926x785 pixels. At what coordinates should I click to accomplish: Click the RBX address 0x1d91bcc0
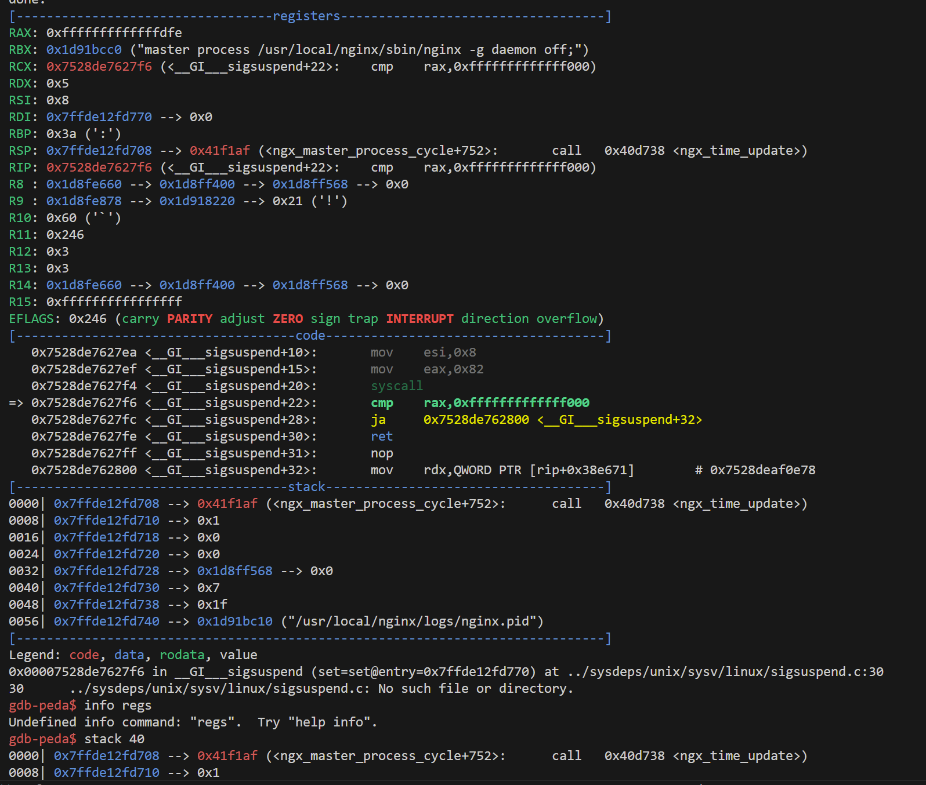point(84,50)
